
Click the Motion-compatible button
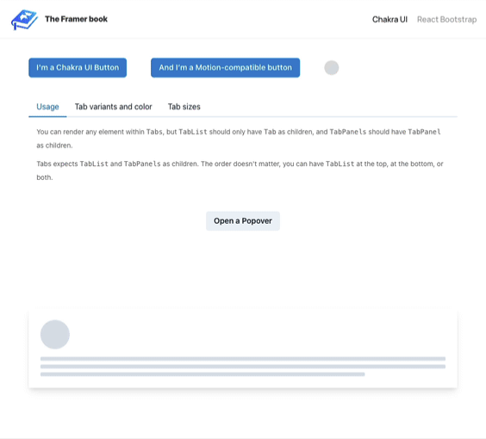tap(225, 67)
